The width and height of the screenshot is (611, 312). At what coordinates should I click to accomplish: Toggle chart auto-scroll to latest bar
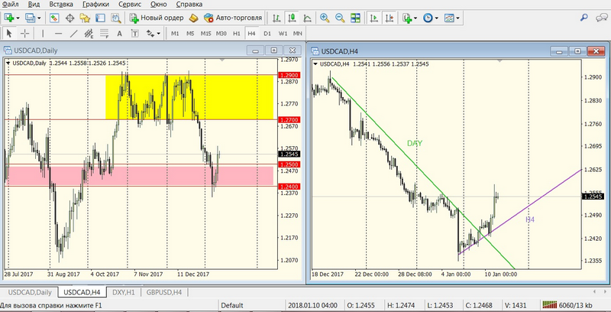pos(374,18)
